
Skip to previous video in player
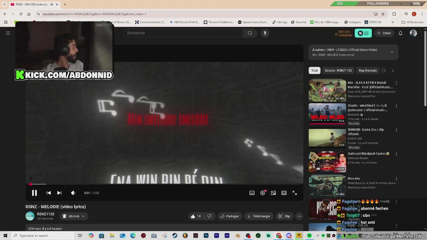(x=48, y=193)
